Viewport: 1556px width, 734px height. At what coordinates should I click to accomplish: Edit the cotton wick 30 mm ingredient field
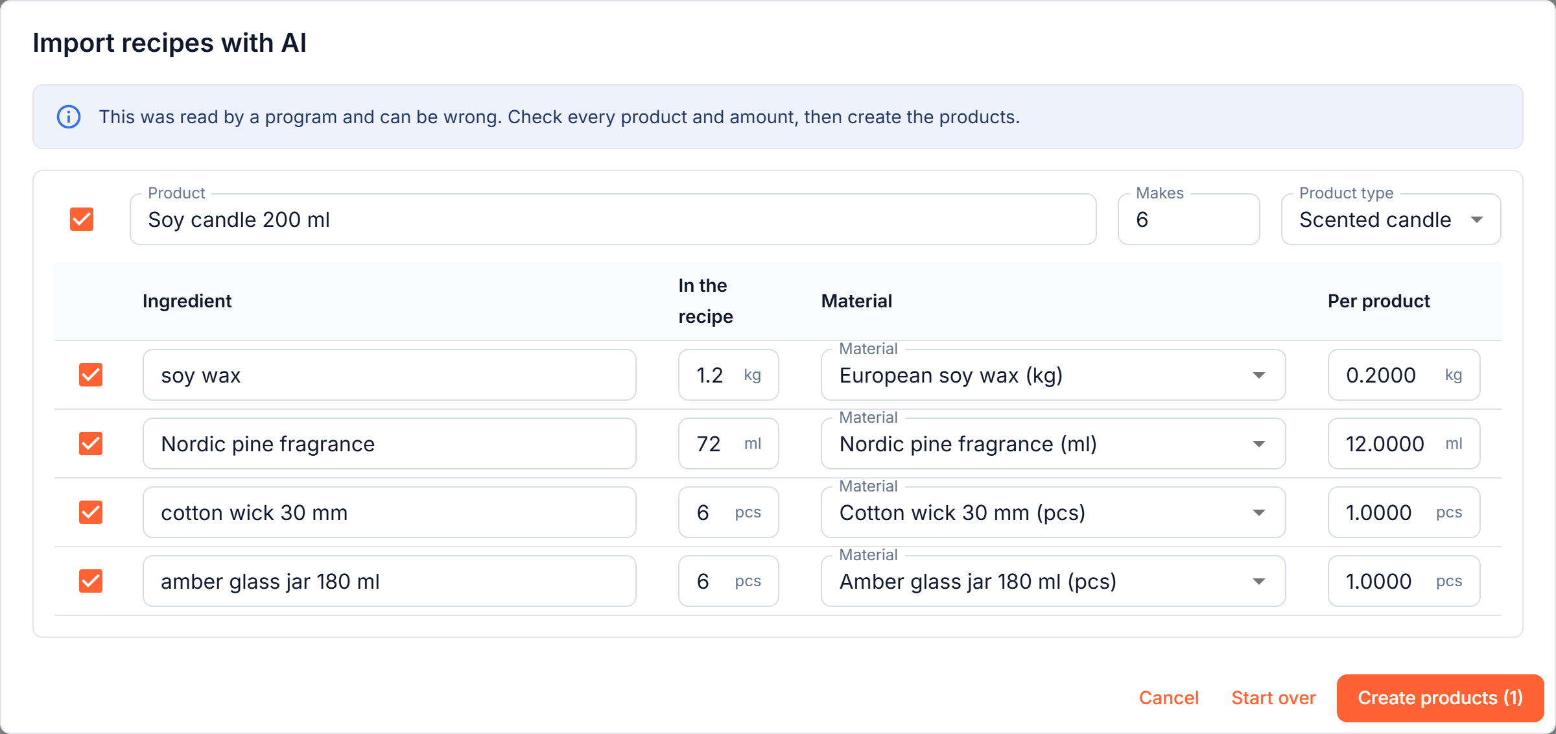pos(389,512)
